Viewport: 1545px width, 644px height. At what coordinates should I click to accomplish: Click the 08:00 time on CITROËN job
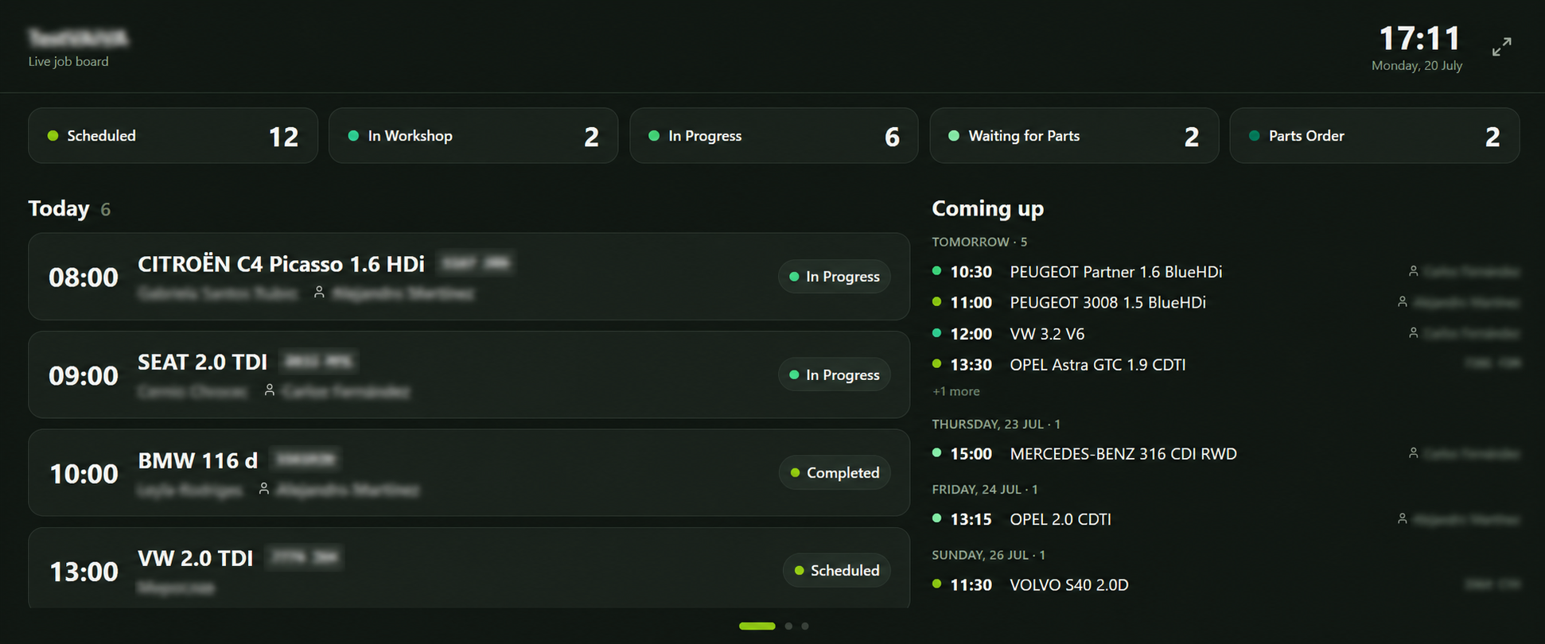click(x=84, y=277)
